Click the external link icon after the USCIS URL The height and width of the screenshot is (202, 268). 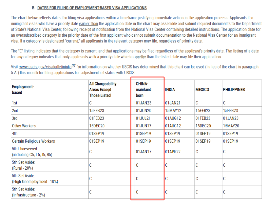coord(74,66)
